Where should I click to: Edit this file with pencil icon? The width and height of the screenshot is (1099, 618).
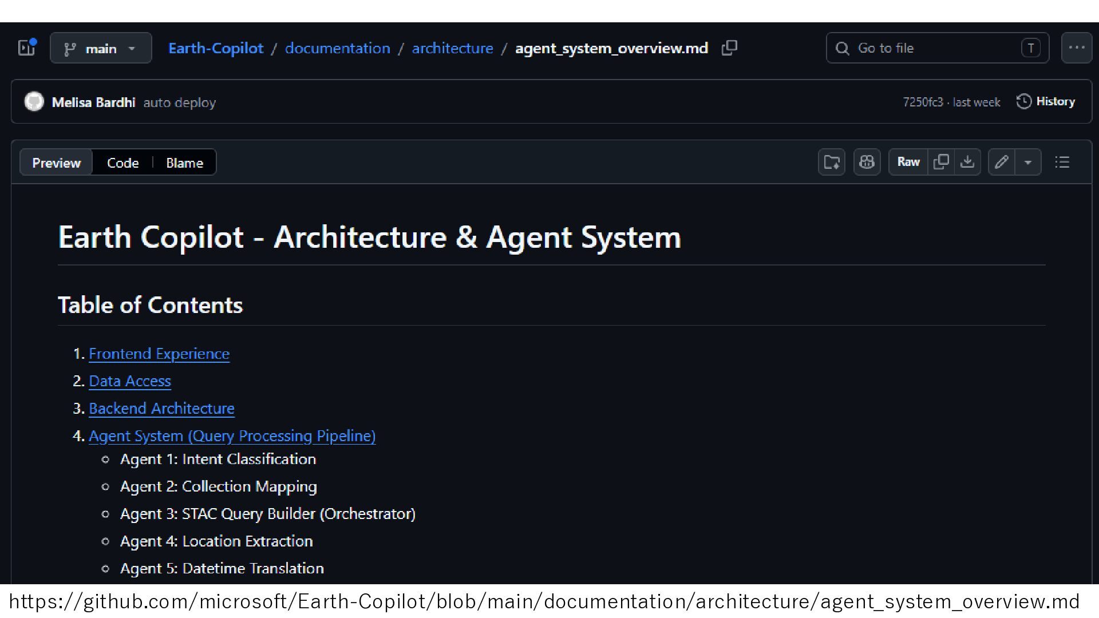1001,163
